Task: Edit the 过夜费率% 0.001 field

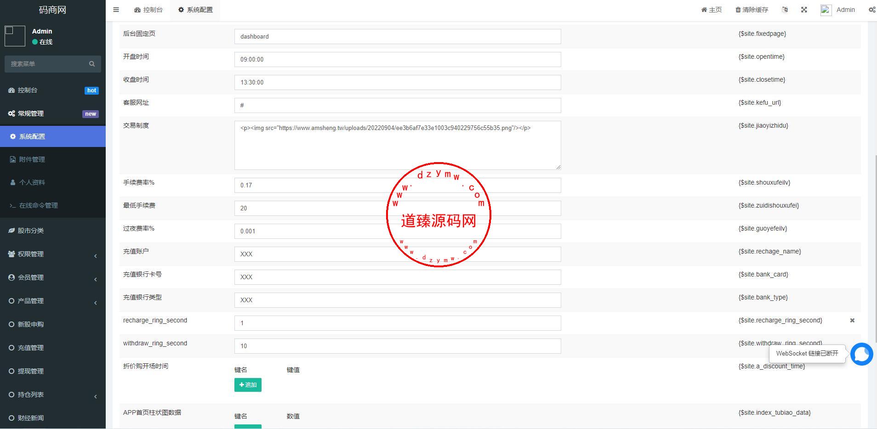Action: [398, 231]
